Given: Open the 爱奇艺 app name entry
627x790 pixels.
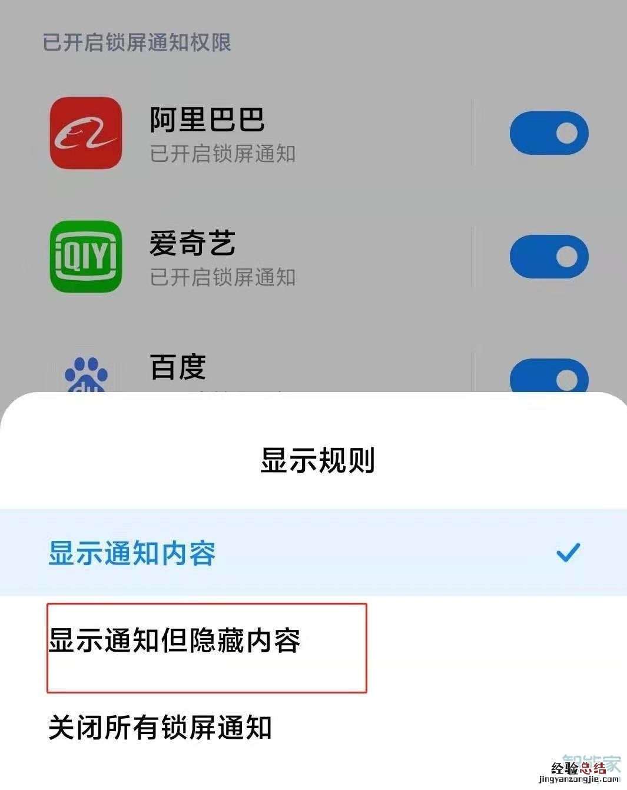Looking at the screenshot, I should [x=193, y=243].
